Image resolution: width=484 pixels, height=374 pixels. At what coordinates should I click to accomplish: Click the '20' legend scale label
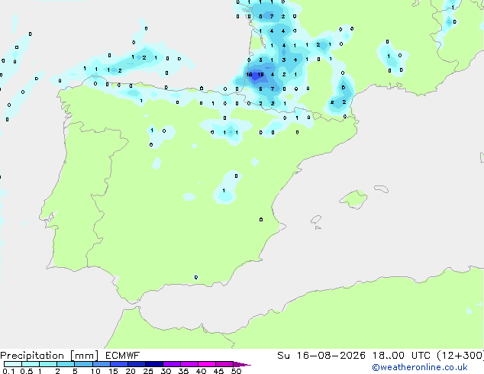(x=131, y=371)
